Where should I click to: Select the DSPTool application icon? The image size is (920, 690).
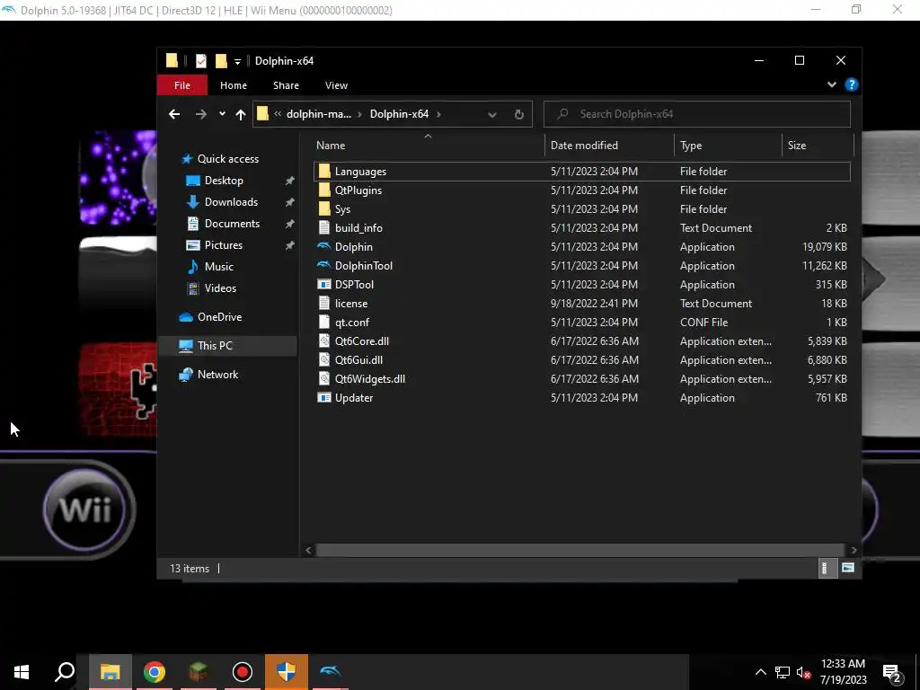[x=323, y=284]
